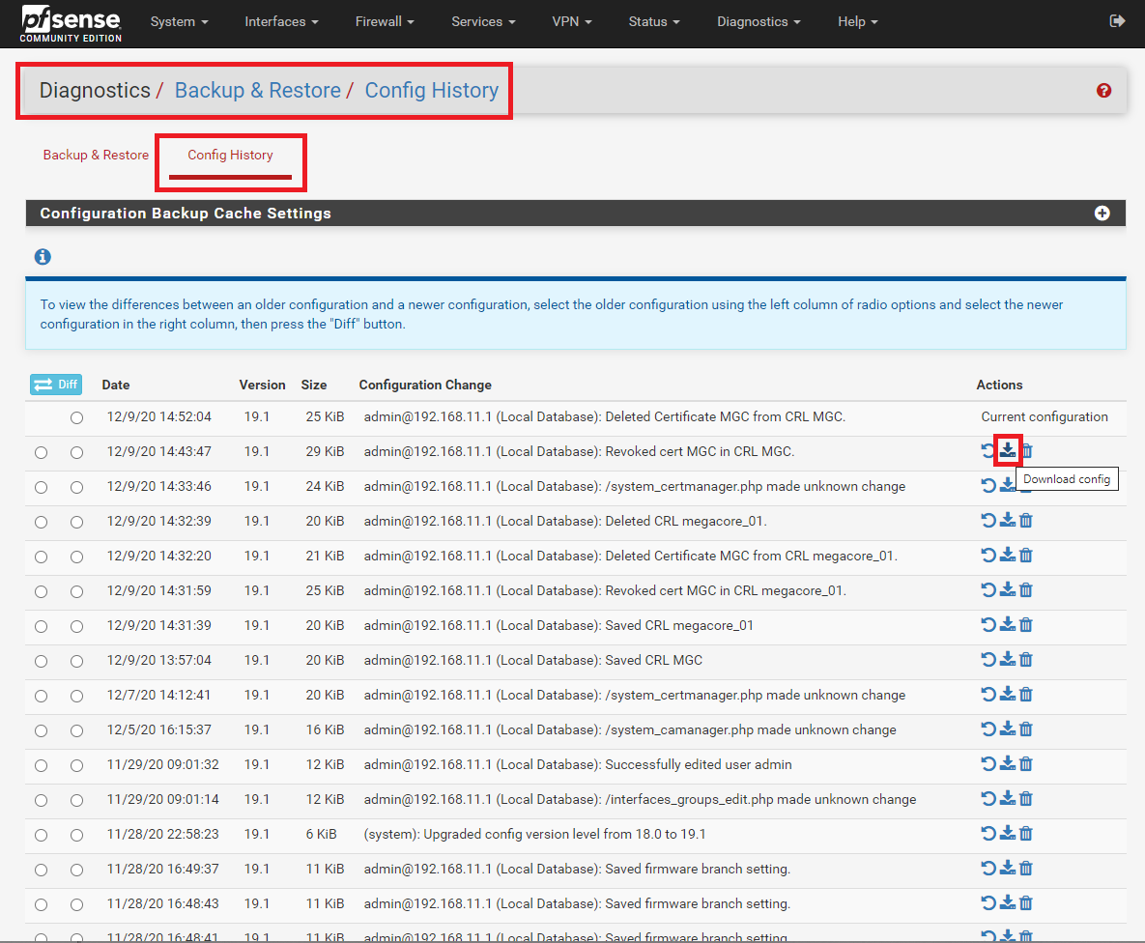
Task: Delete the 11/28/20 16:48:43 config backup
Action: pos(1026,902)
